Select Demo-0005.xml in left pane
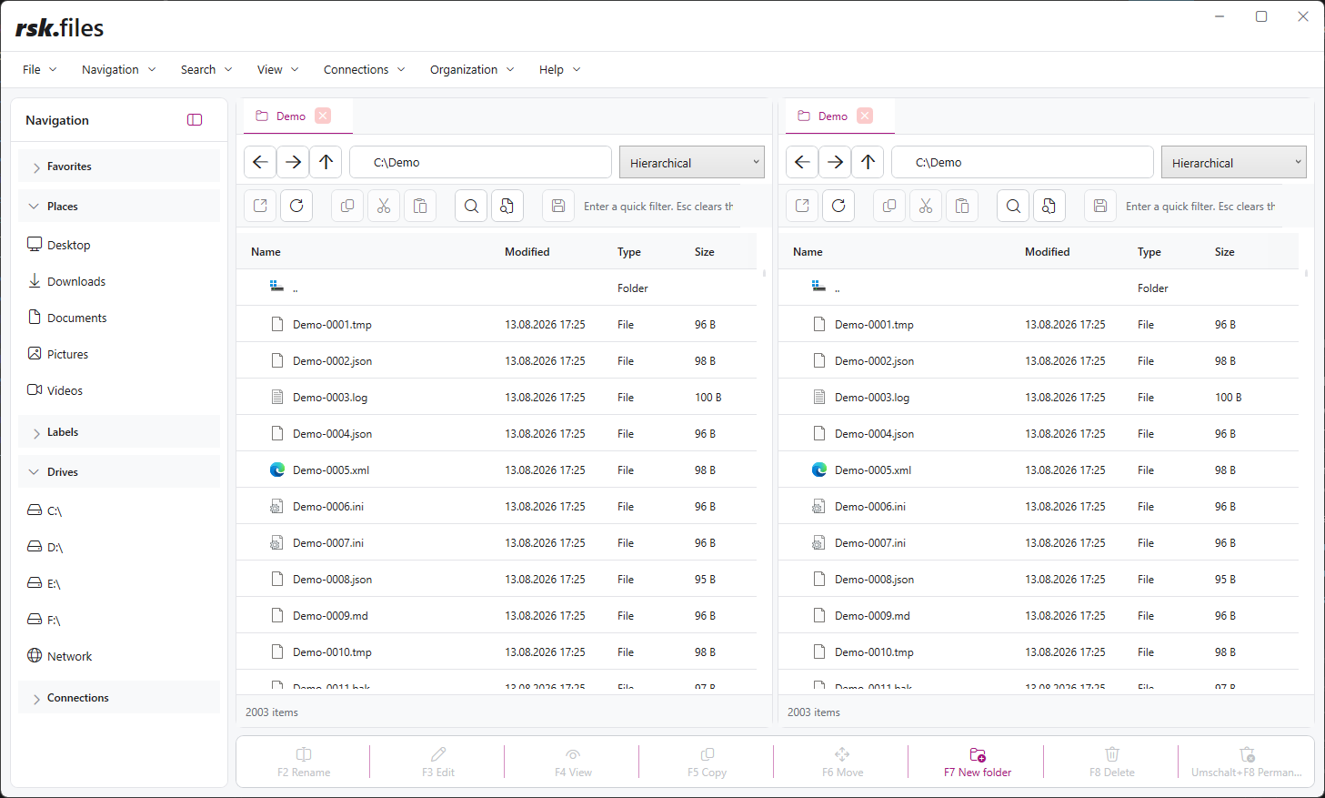1325x798 pixels. coord(497,470)
